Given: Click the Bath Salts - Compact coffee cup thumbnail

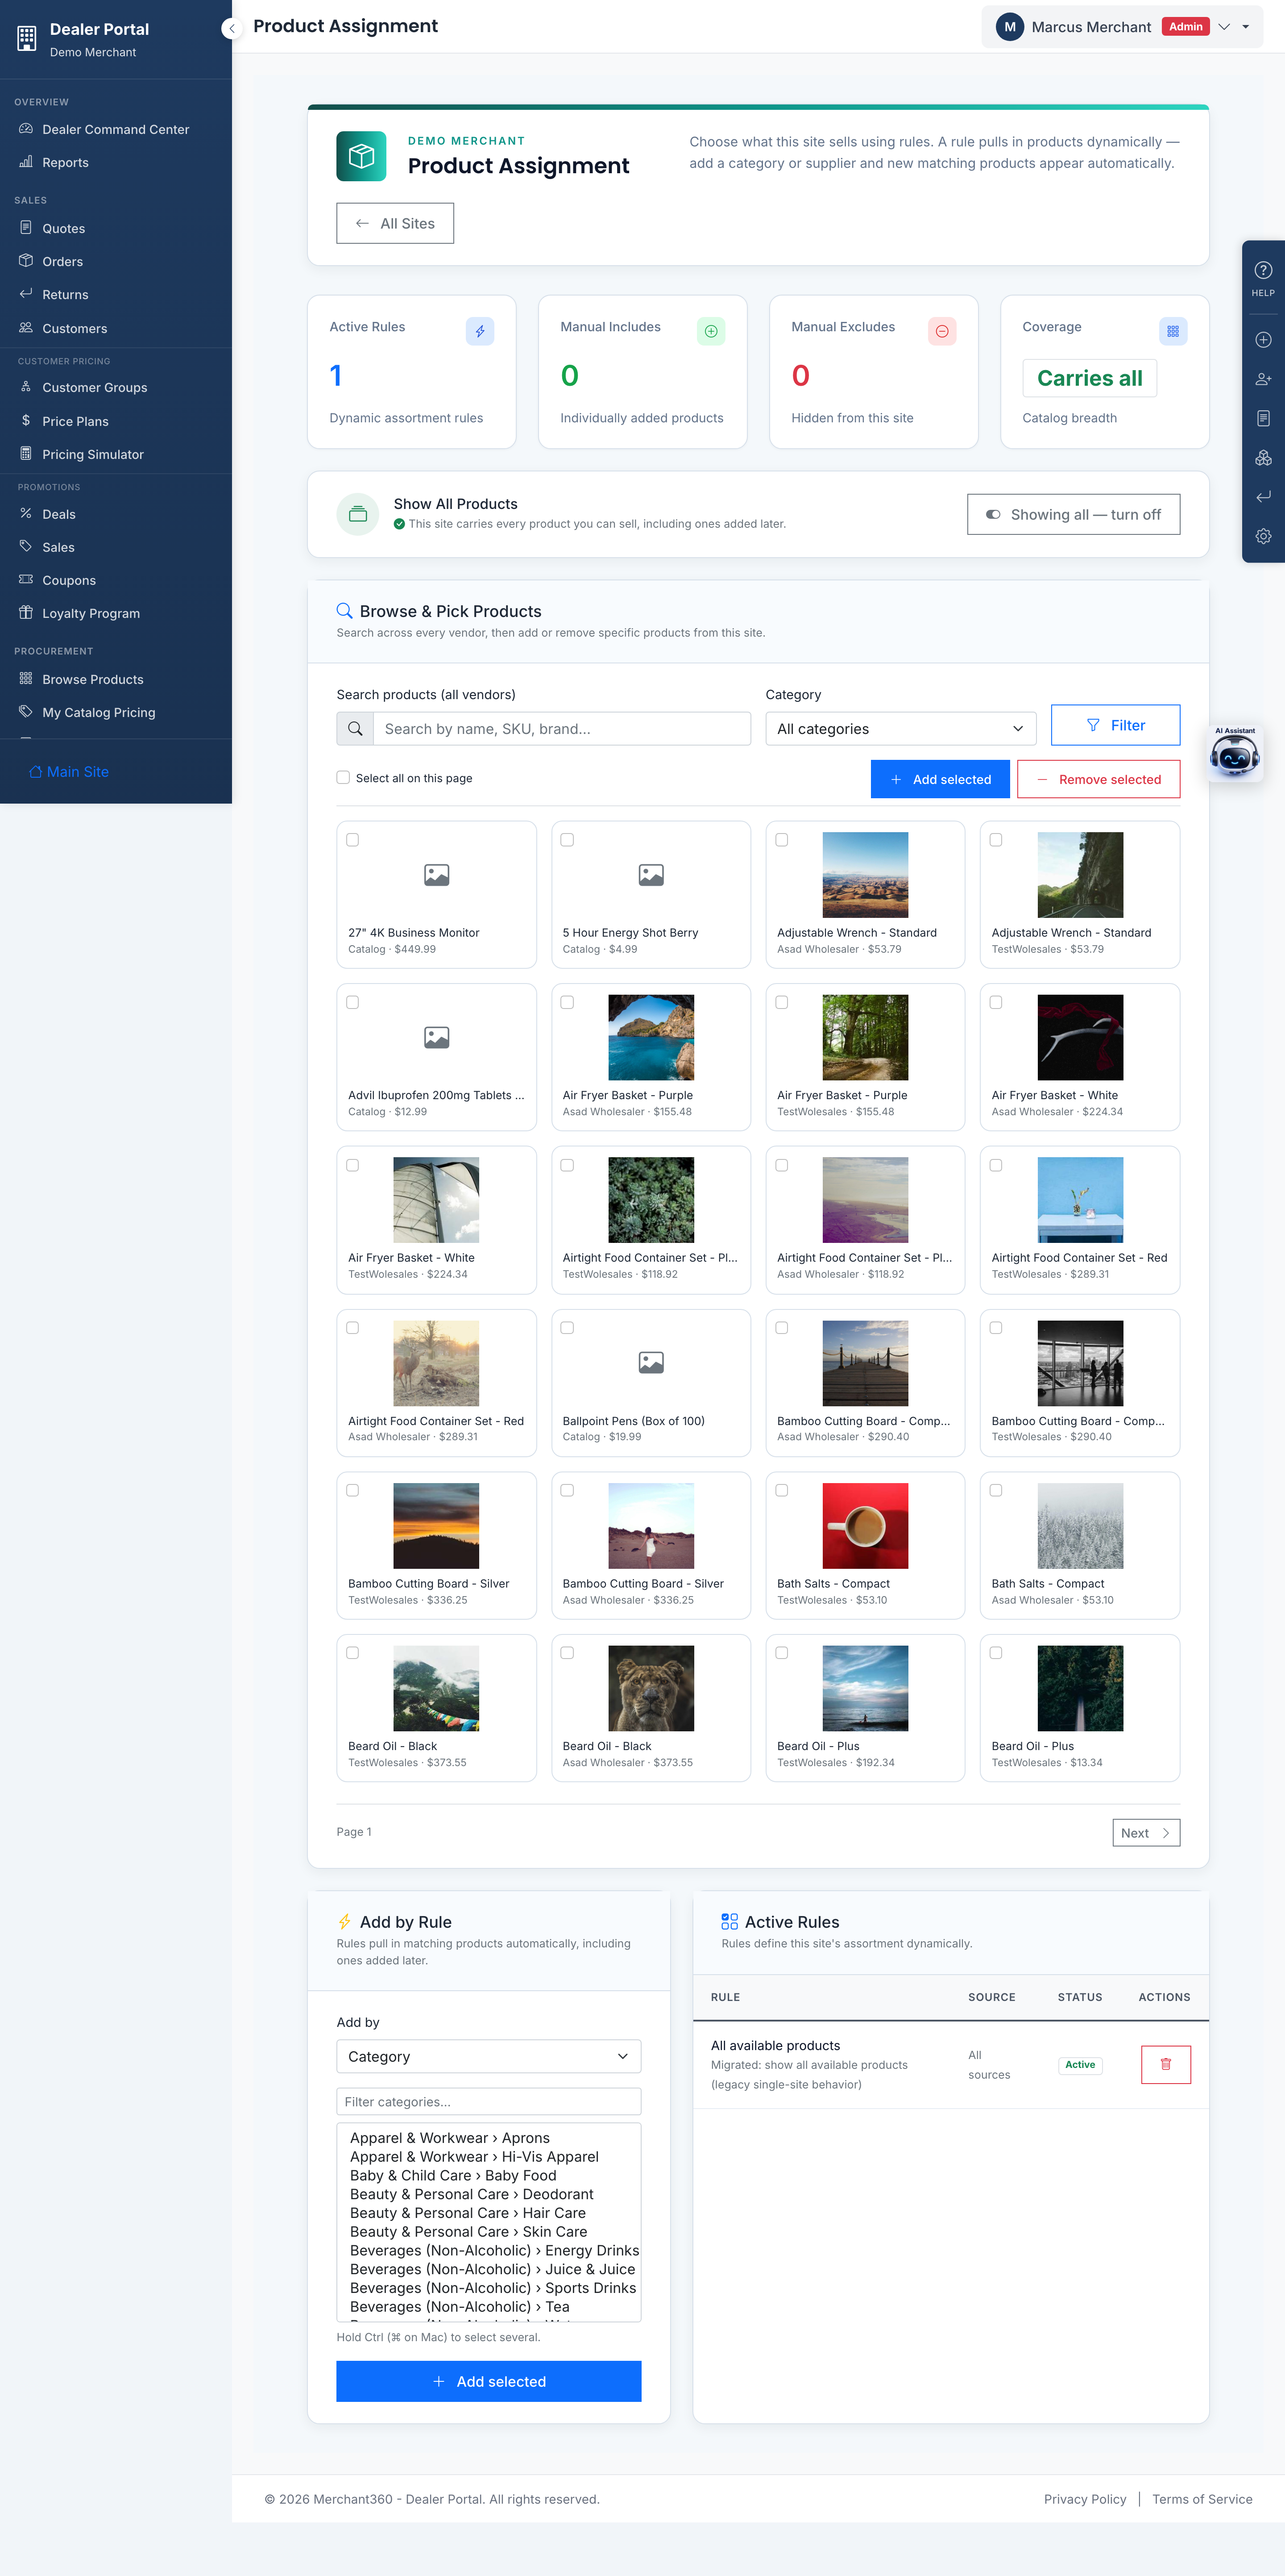Looking at the screenshot, I should (x=864, y=1525).
